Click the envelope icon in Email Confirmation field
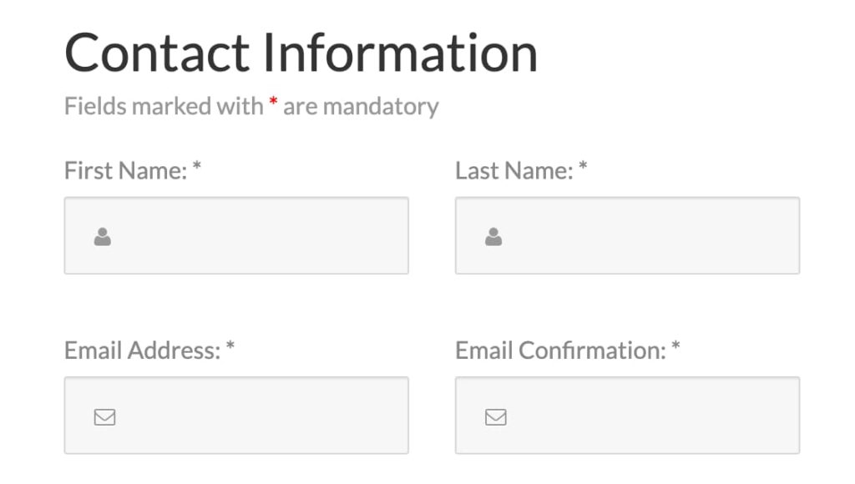855x484 pixels. click(496, 416)
